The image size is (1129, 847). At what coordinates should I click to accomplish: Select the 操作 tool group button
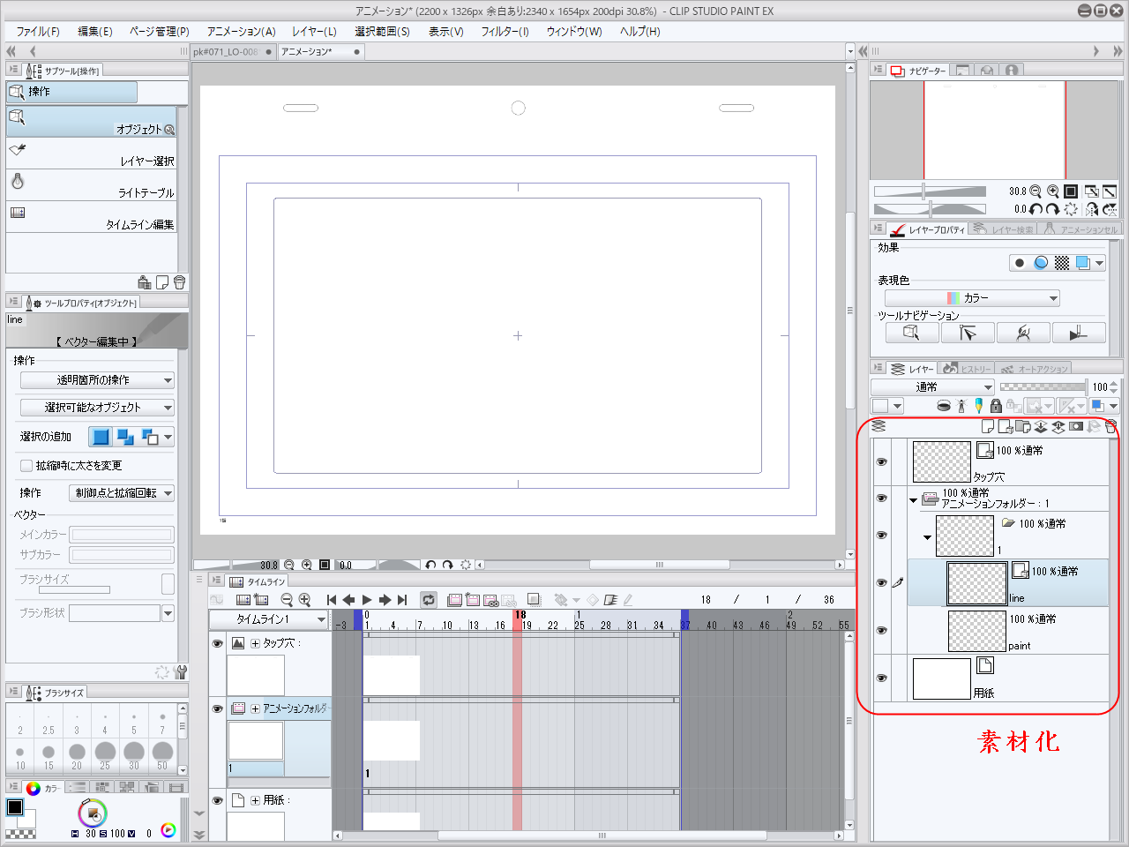point(71,92)
